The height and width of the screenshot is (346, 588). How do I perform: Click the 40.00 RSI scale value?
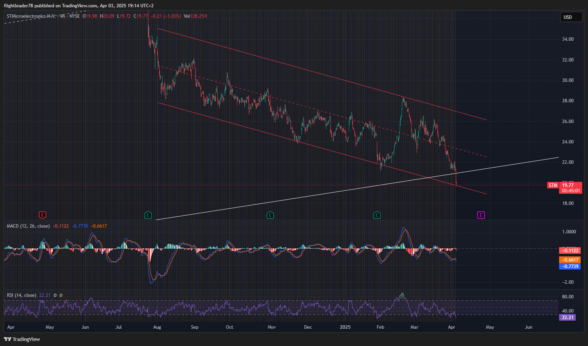568,311
